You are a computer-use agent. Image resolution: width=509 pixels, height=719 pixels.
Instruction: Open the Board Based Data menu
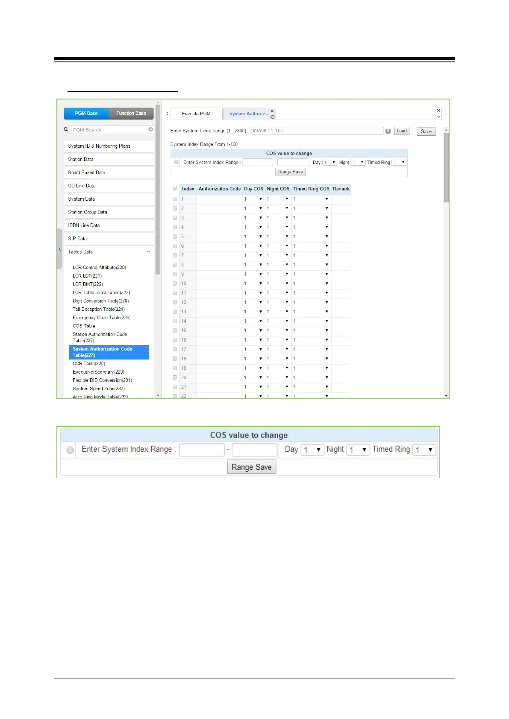coord(109,172)
